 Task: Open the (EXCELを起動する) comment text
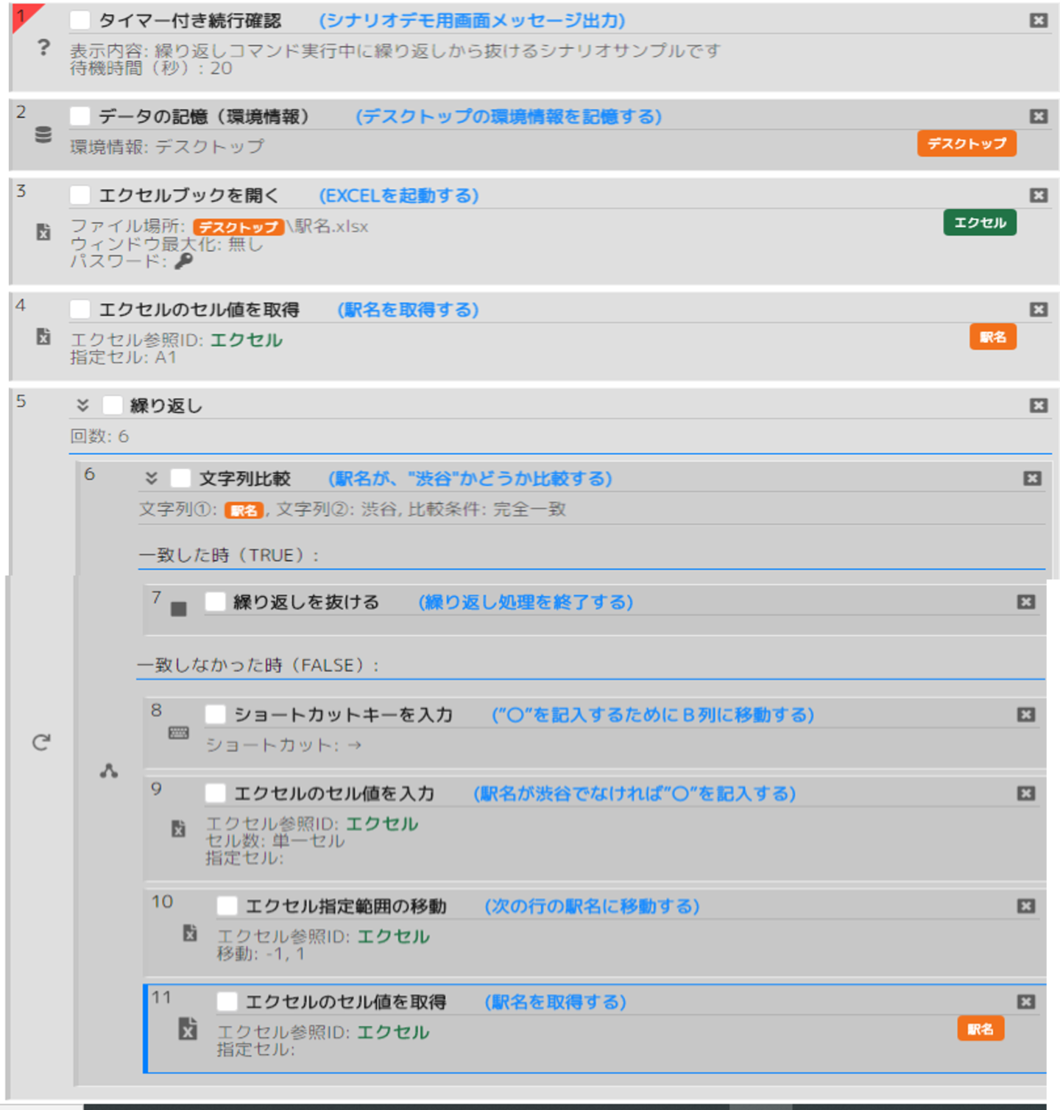(398, 196)
